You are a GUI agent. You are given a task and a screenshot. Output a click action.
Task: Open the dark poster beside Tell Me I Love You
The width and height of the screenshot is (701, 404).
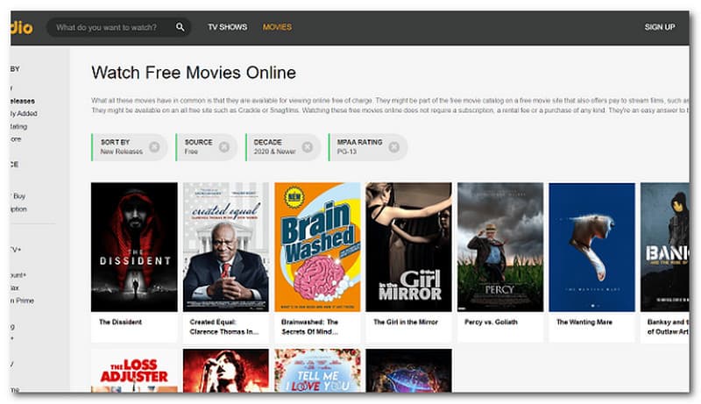[408, 371]
